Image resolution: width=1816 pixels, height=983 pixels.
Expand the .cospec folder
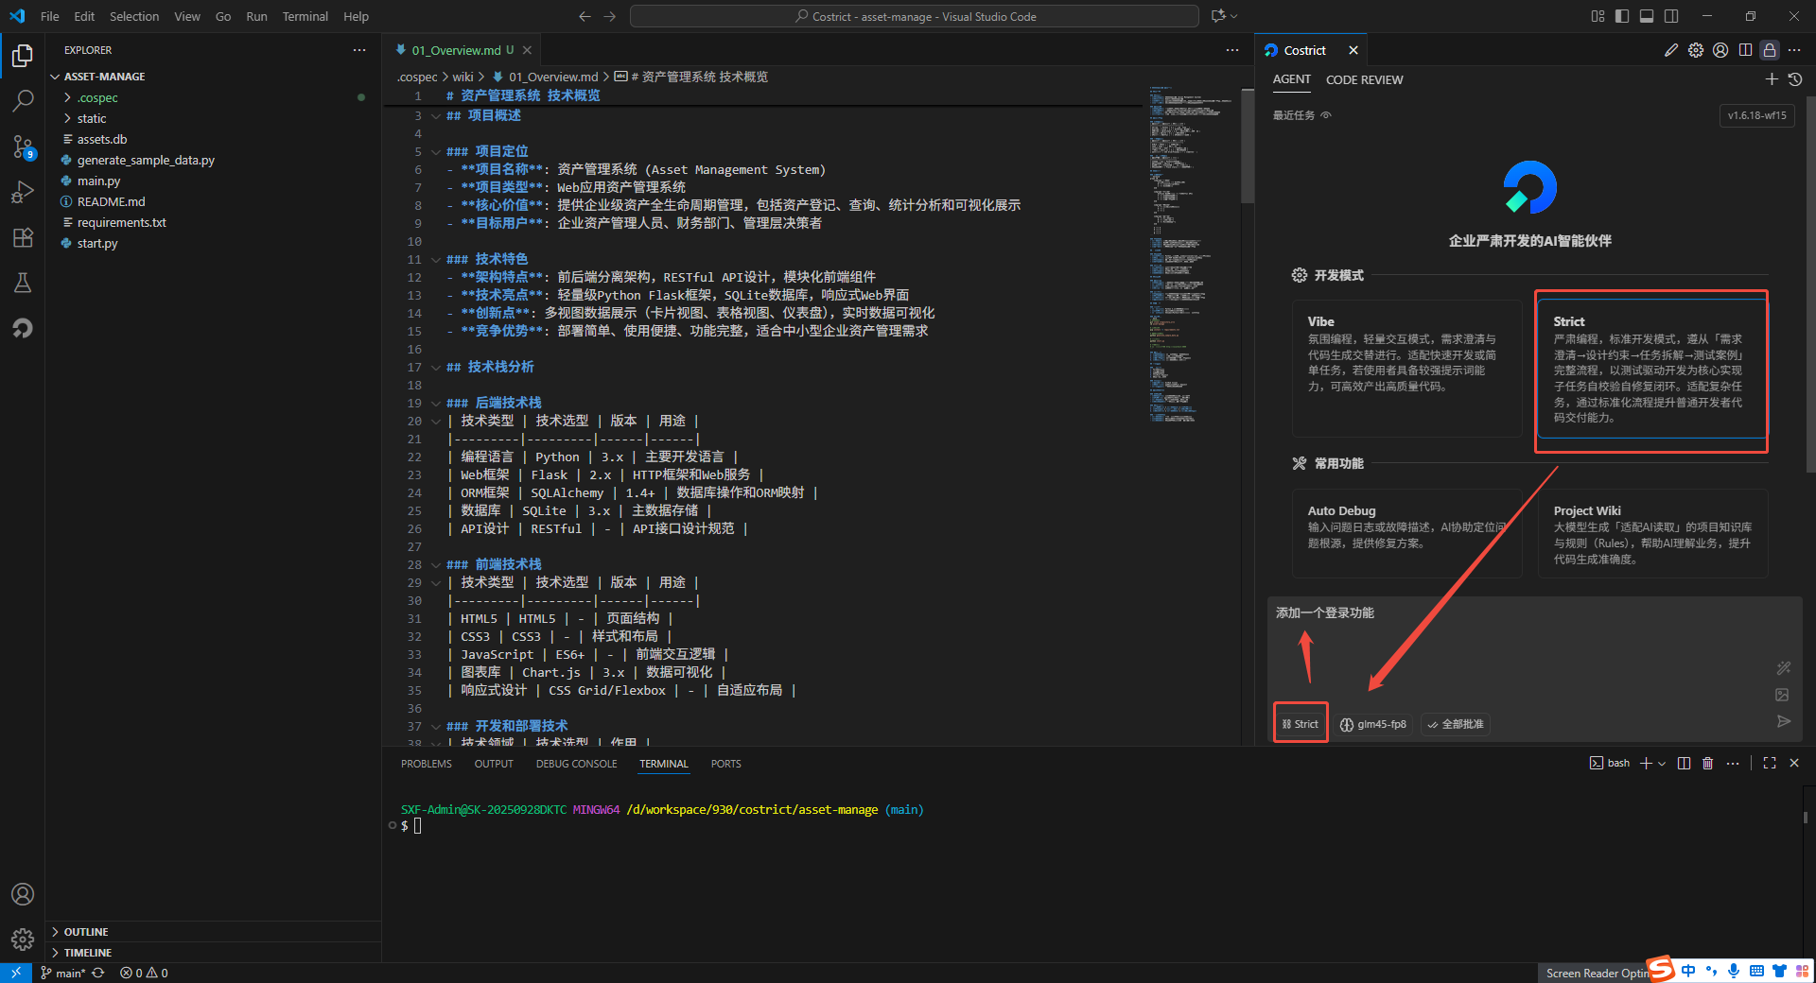[x=97, y=97]
